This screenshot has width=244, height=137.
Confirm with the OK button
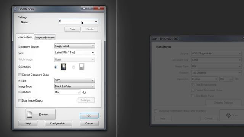(89, 116)
